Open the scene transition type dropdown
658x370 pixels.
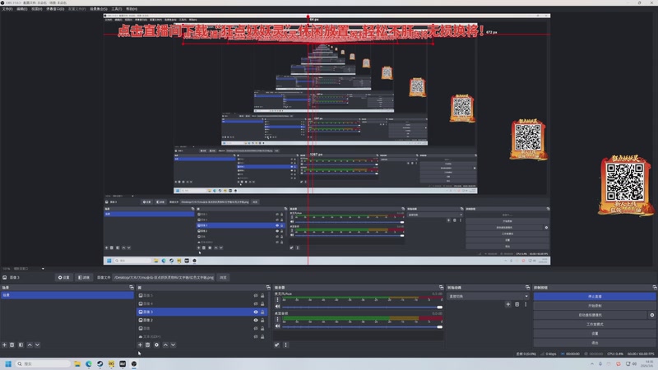pyautogui.click(x=488, y=296)
